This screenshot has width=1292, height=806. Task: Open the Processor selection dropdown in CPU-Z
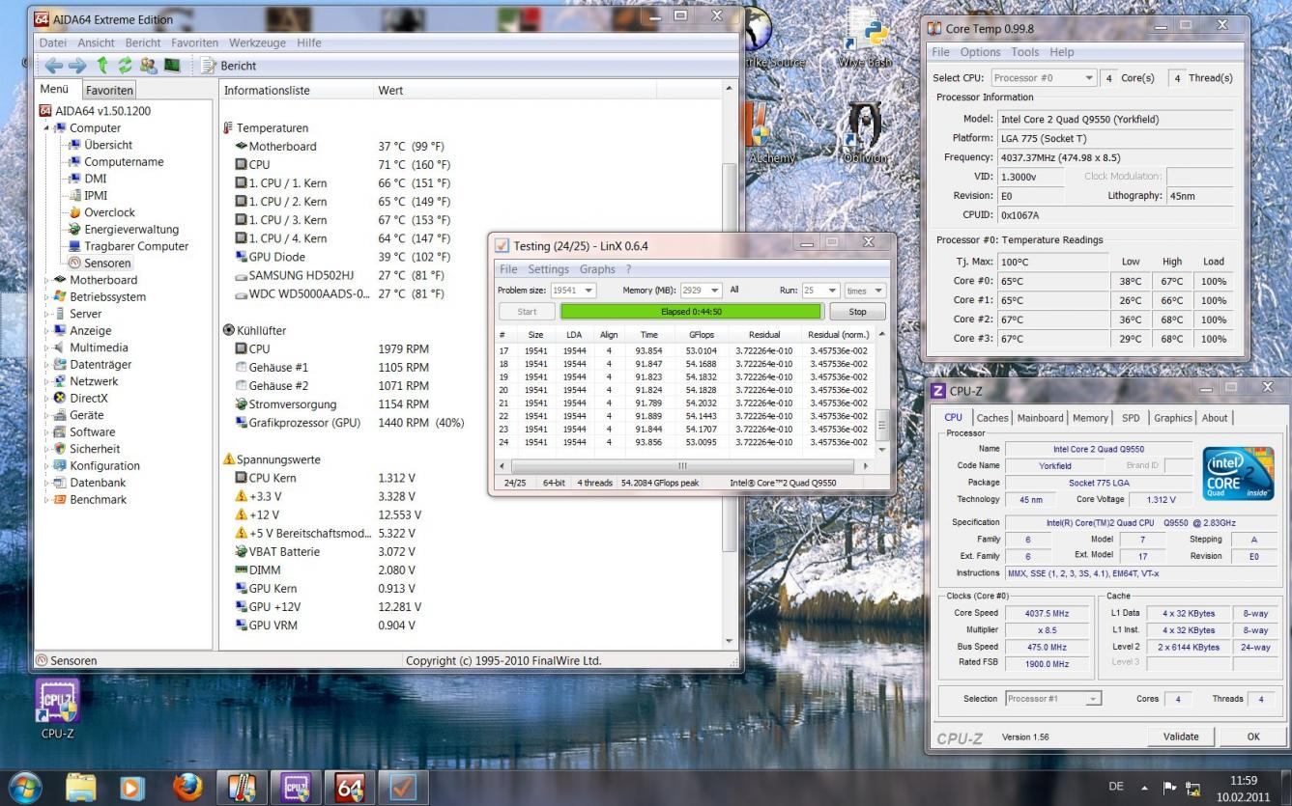(1052, 699)
